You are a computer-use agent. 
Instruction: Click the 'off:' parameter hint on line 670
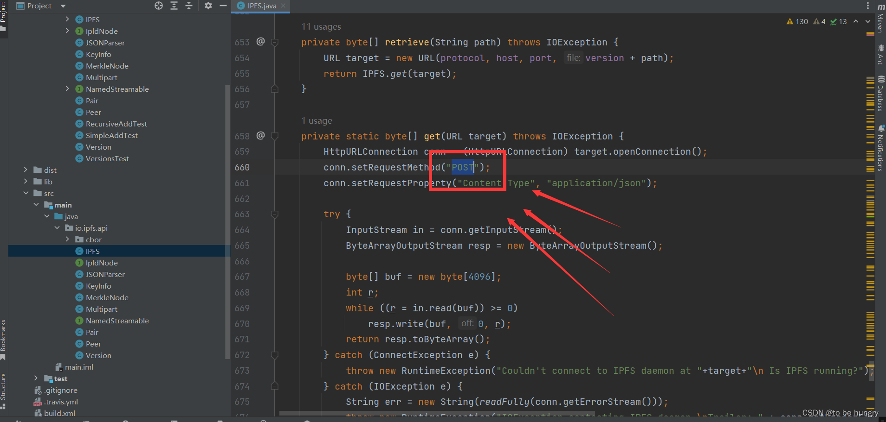click(467, 323)
